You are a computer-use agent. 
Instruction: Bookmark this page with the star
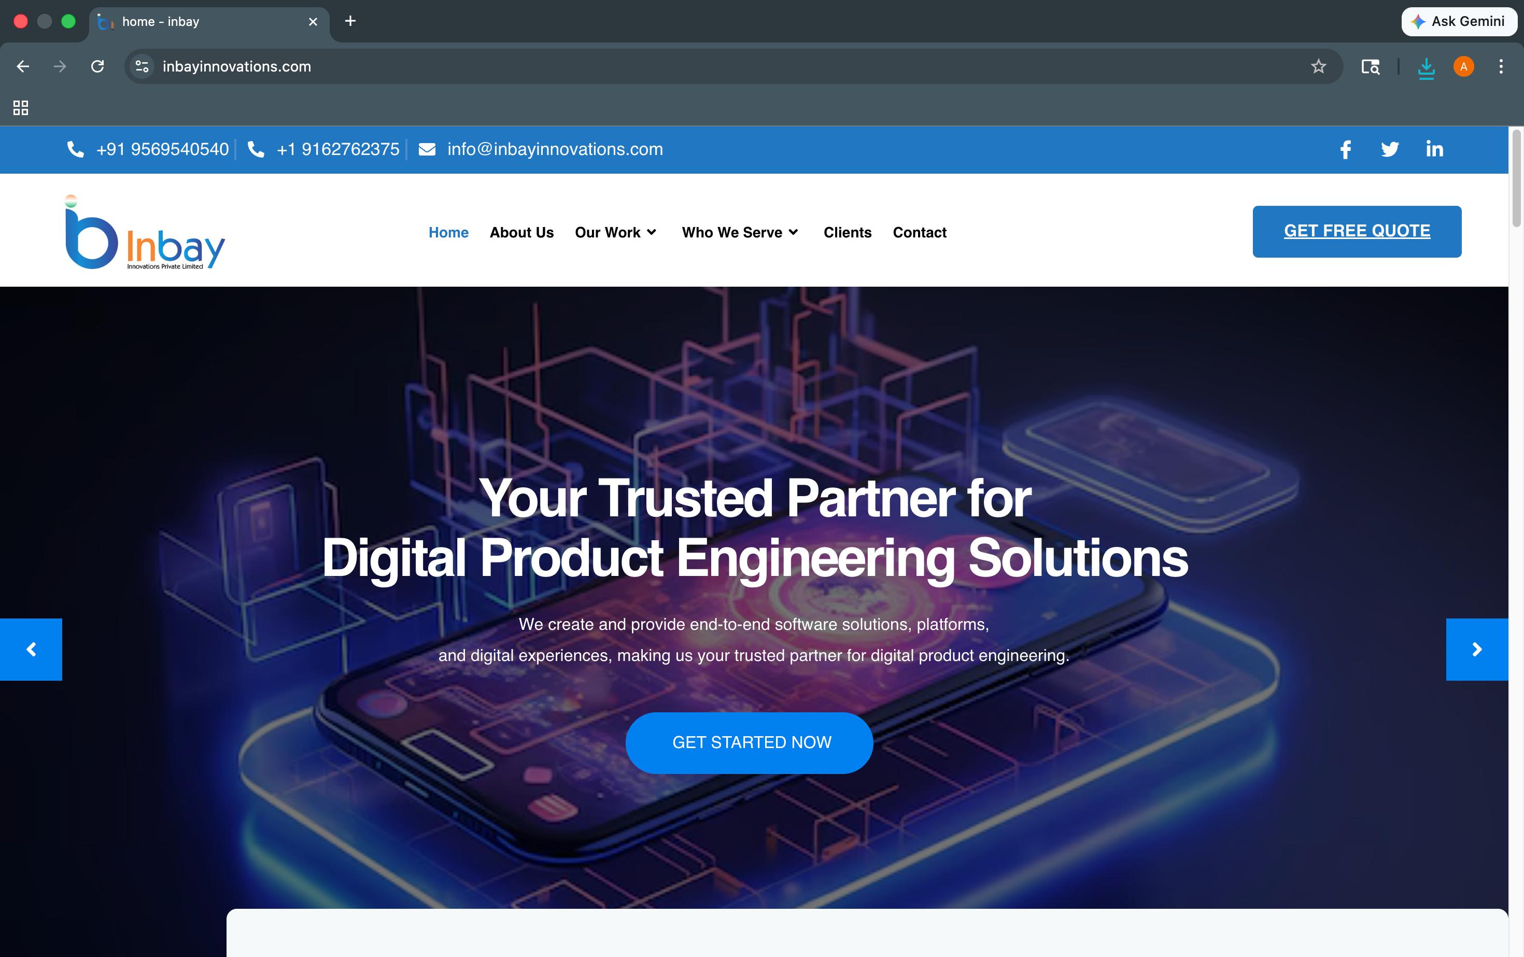(1318, 66)
